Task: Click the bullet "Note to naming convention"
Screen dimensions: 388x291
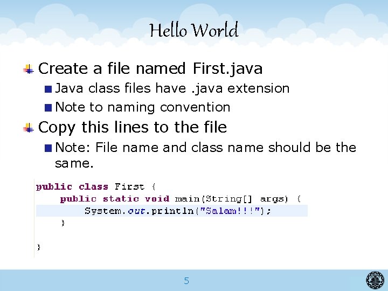Action: (143, 107)
